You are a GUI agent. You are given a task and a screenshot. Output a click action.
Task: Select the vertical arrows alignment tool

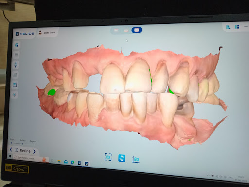point(16,65)
